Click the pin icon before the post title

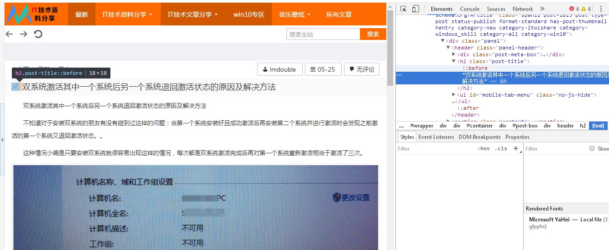[16, 87]
